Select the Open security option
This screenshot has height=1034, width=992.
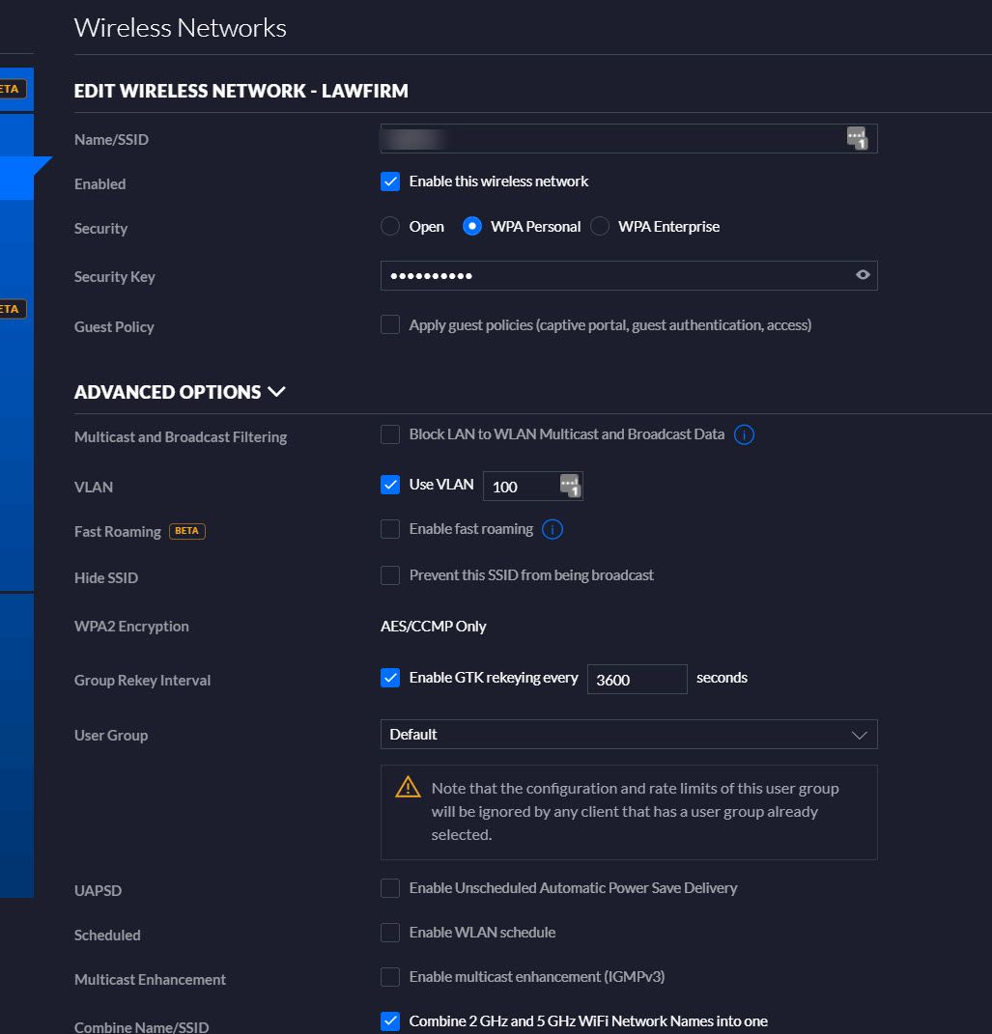(x=390, y=227)
